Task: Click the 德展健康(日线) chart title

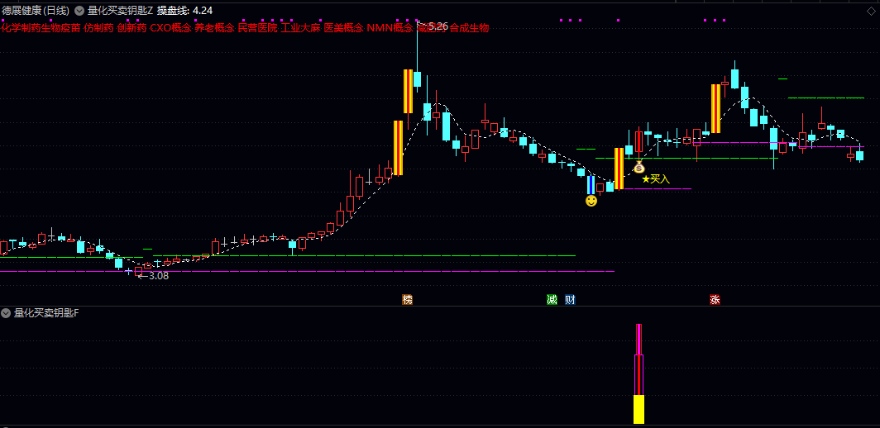Action: tap(36, 11)
